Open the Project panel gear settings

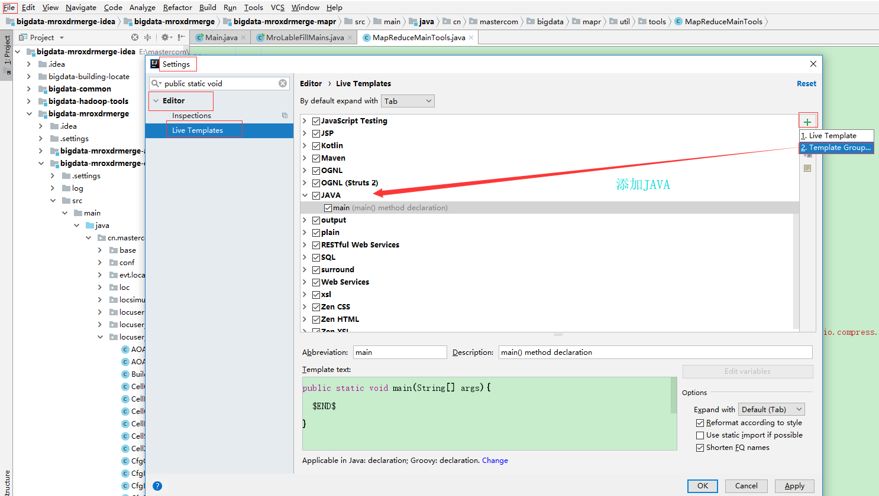pos(166,37)
